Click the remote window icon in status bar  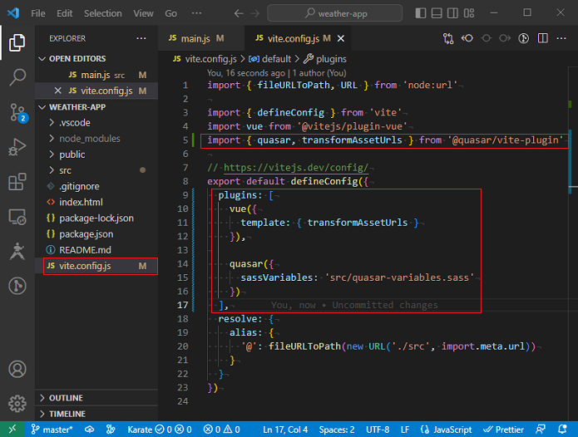tap(12, 430)
